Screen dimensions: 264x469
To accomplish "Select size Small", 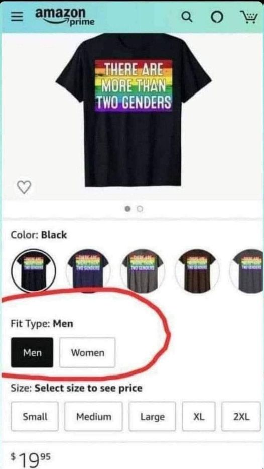I will (x=35, y=416).
